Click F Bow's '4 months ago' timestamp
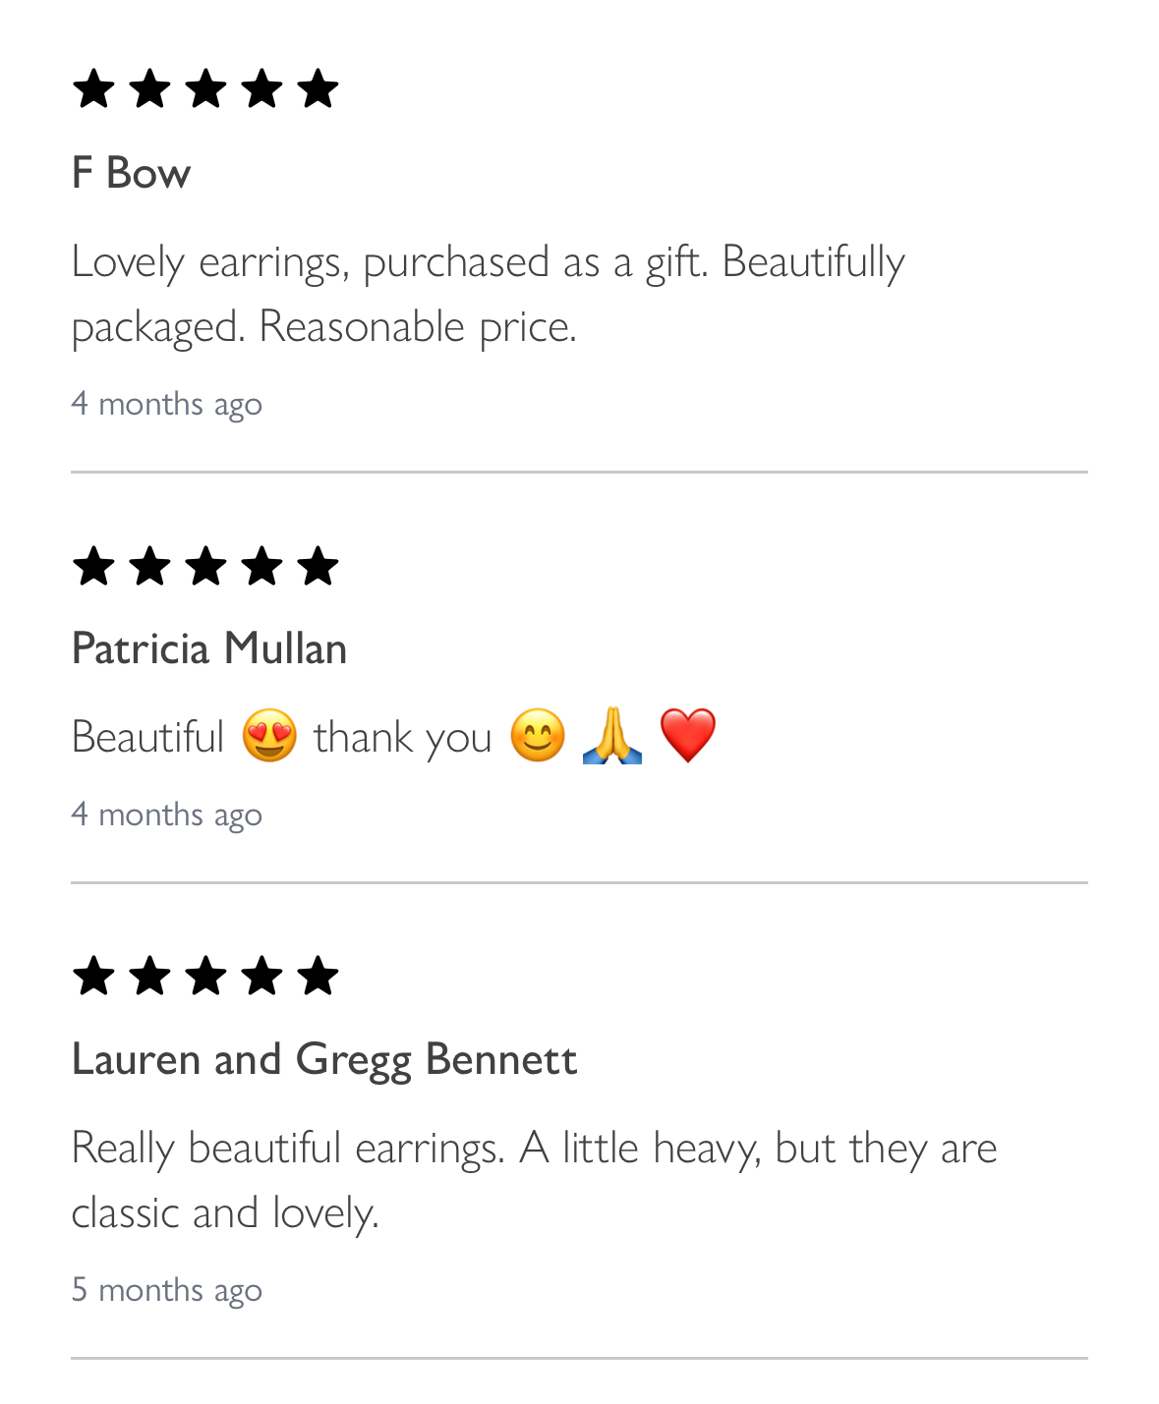1159x1404 pixels. pos(167,403)
